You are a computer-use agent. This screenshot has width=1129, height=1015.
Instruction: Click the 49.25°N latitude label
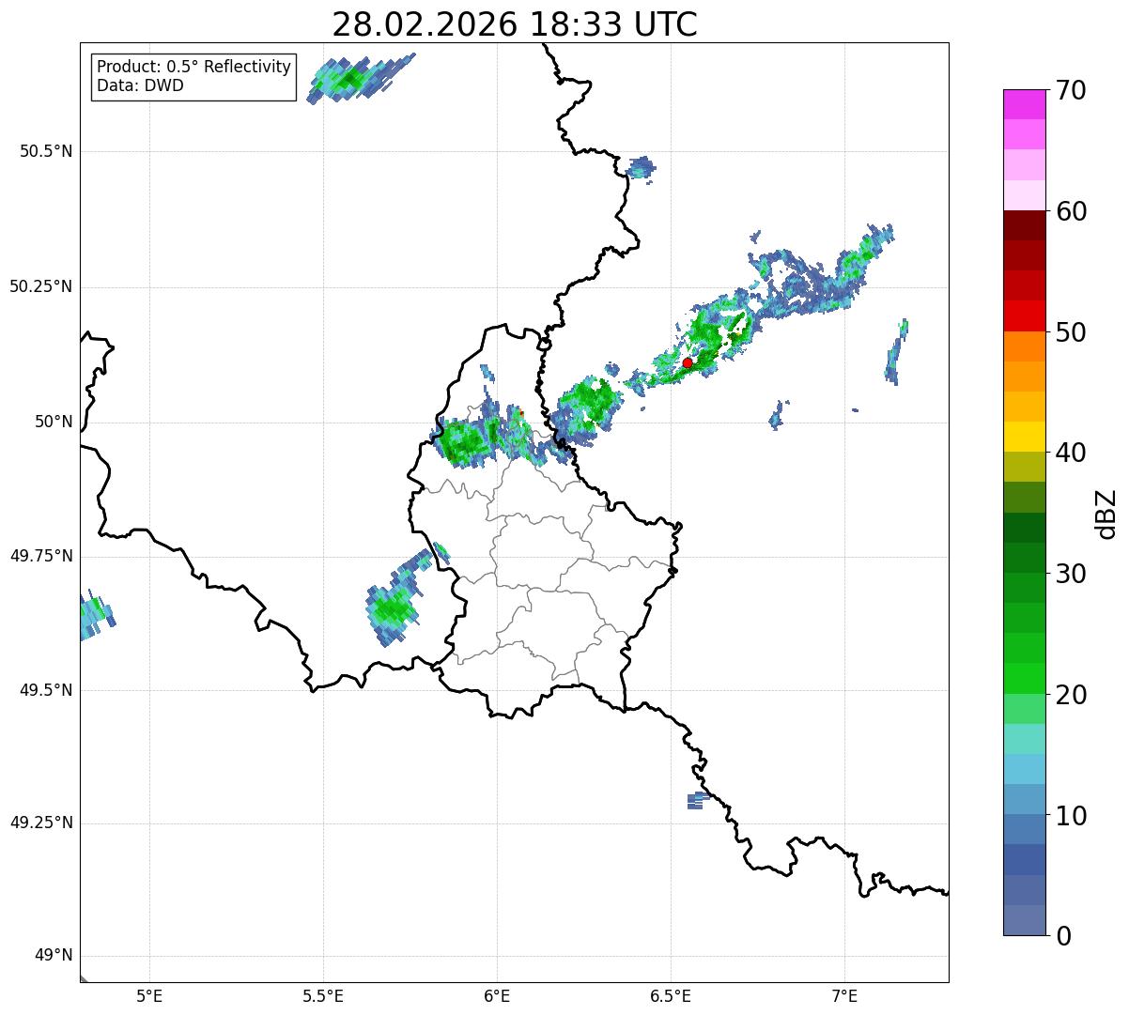click(x=41, y=823)
